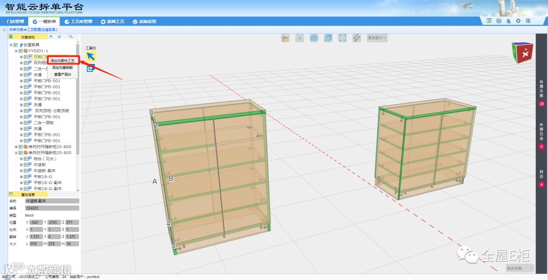
Task: Open the 封边 side panel button
Action: (x=541, y=174)
